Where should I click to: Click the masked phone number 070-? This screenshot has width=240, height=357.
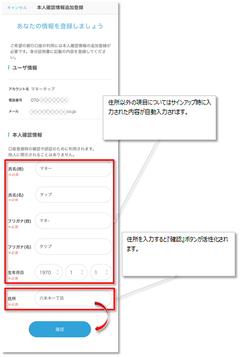(x=50, y=100)
